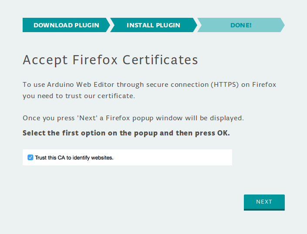Click the arrow tip after Download Plugin

[x=108, y=25]
